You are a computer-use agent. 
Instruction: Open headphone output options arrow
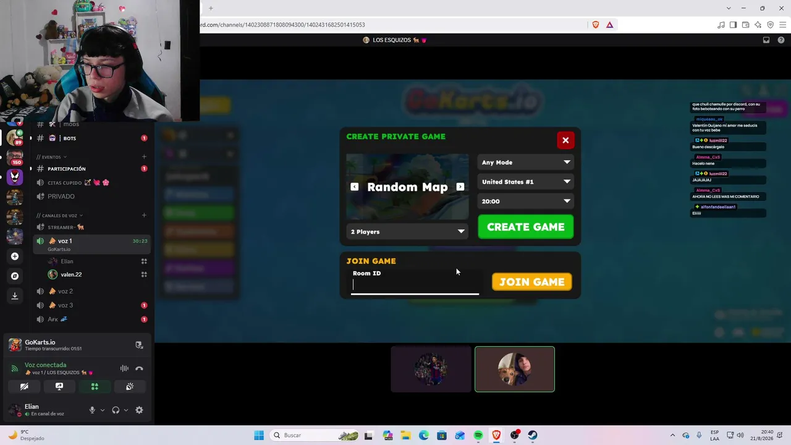pos(126,410)
